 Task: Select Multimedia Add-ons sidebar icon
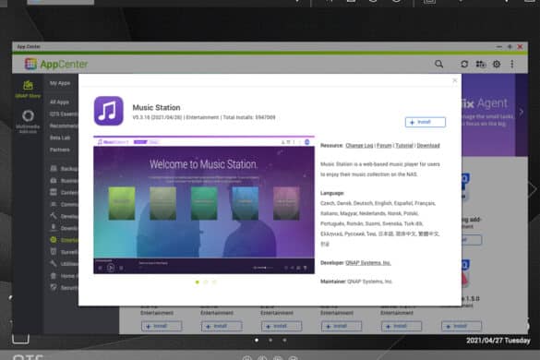click(x=28, y=121)
